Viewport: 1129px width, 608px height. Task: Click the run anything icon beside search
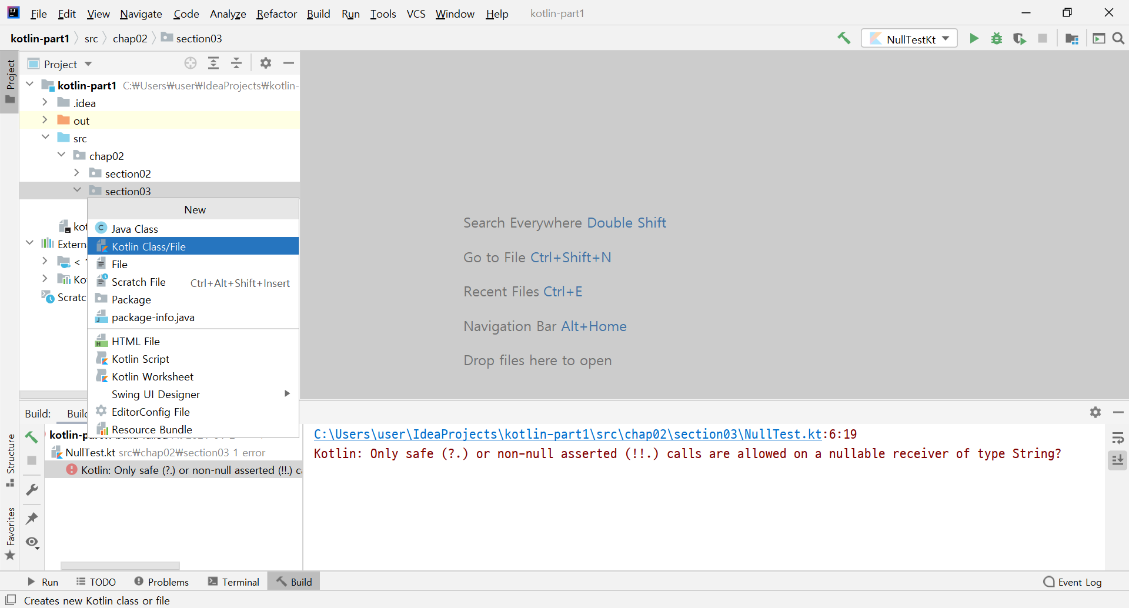point(1098,38)
